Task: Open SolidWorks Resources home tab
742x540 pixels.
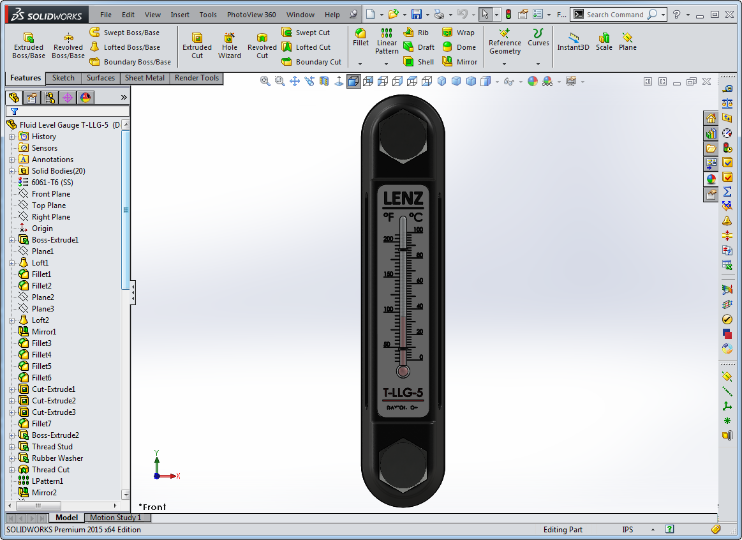Action: [x=710, y=118]
